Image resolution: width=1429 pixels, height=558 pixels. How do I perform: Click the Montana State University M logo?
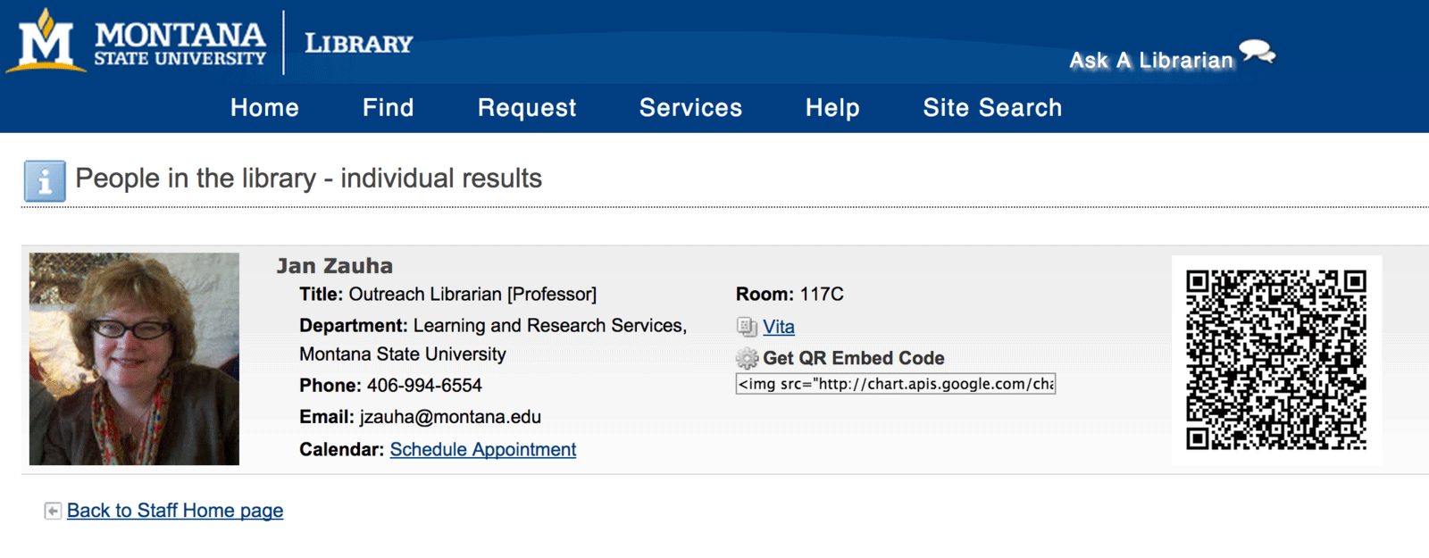click(x=46, y=41)
